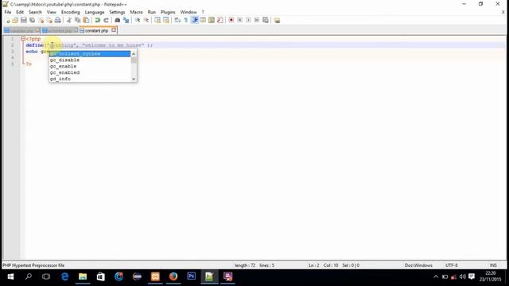509x286 pixels.
Task: Click the Save recorded macro icon
Action: (265, 20)
